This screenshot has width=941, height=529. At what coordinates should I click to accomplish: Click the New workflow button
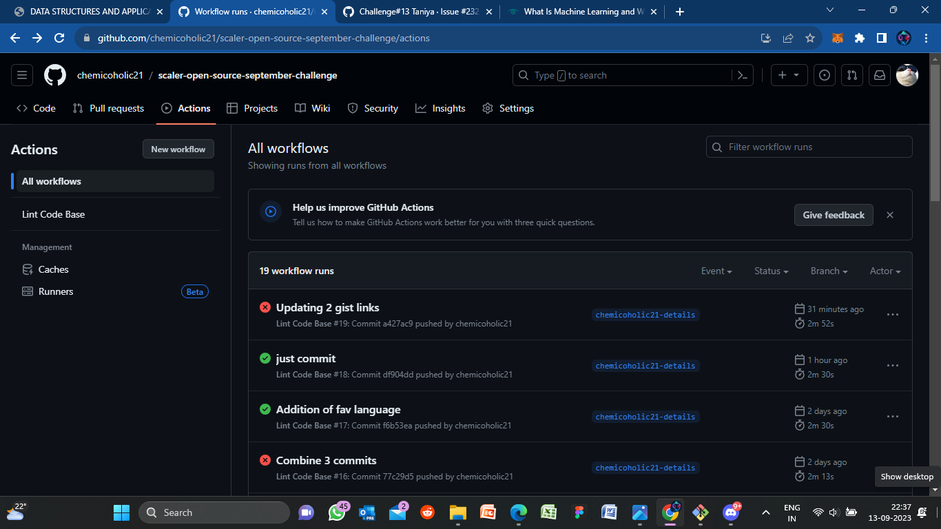point(178,149)
